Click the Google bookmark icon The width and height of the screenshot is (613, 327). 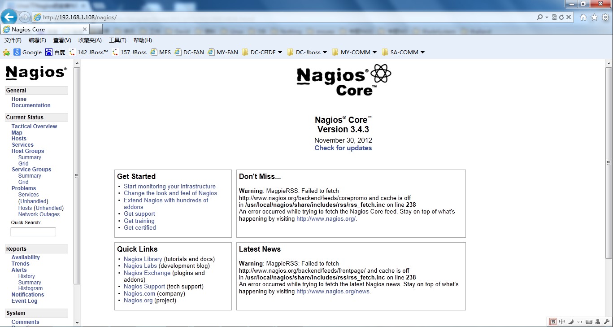(17, 52)
